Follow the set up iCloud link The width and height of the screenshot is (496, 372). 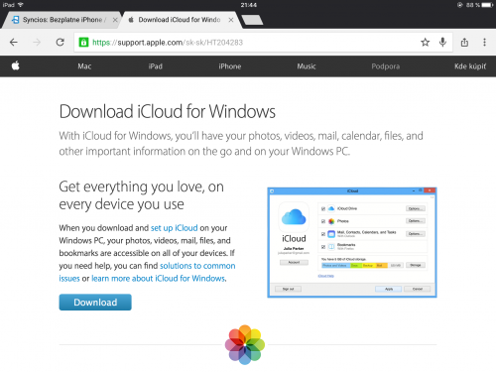(174, 228)
